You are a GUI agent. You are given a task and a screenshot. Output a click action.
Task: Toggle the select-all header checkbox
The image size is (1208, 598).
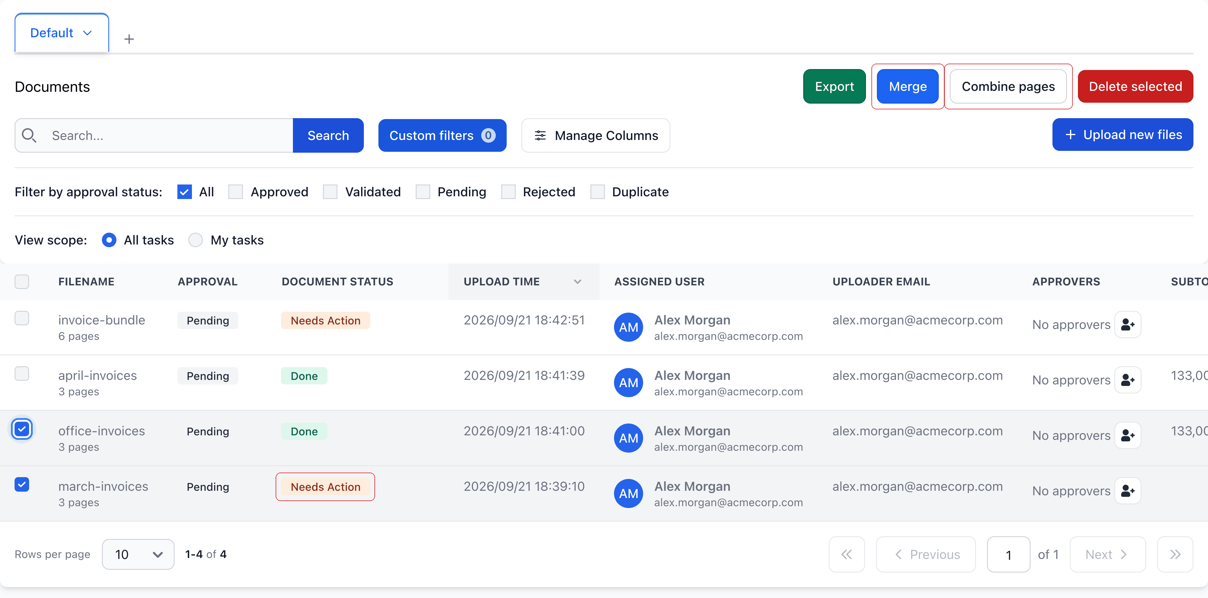[22, 282]
